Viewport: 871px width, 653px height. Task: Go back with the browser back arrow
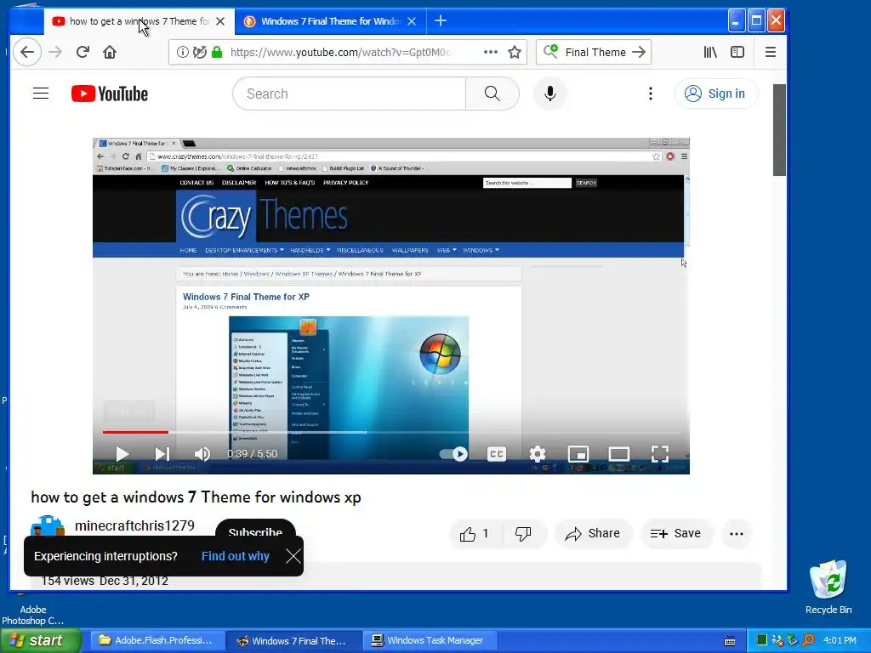tap(27, 52)
